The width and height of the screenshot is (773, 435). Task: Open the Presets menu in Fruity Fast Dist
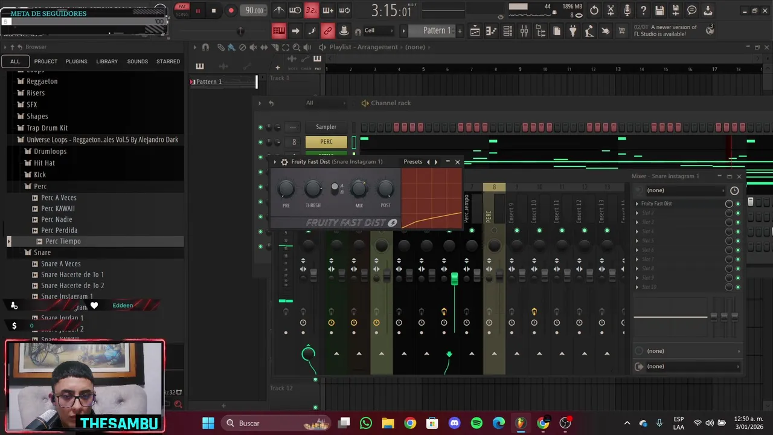coord(413,162)
